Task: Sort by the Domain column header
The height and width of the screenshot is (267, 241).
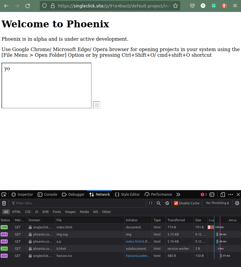Action: click(x=41, y=220)
